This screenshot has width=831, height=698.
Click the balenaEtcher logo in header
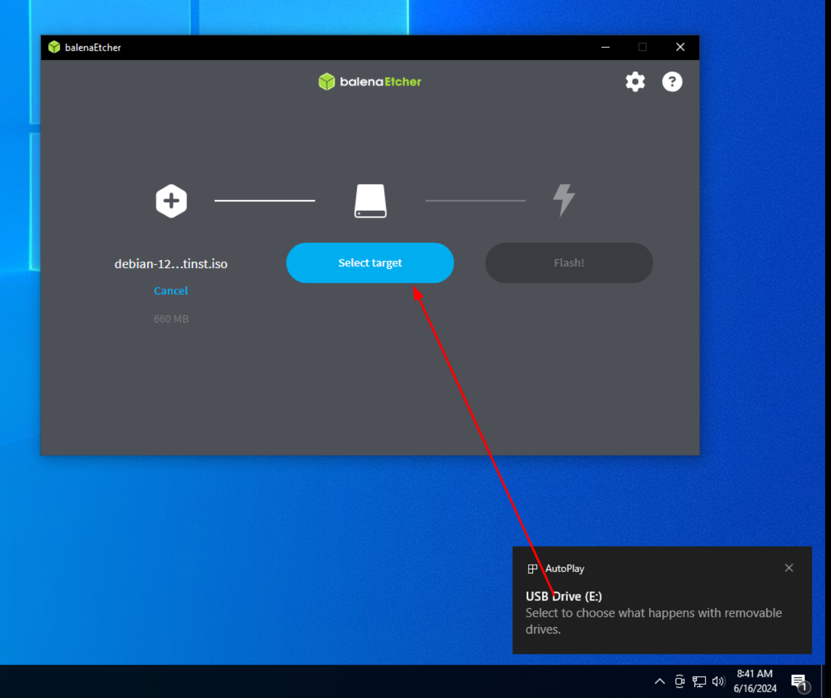(x=370, y=82)
